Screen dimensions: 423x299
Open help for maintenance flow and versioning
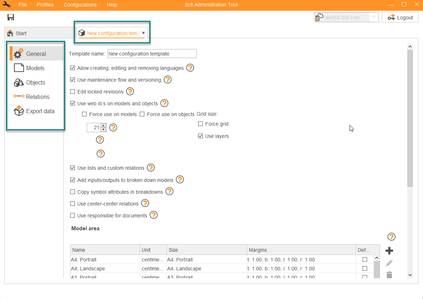click(x=168, y=79)
